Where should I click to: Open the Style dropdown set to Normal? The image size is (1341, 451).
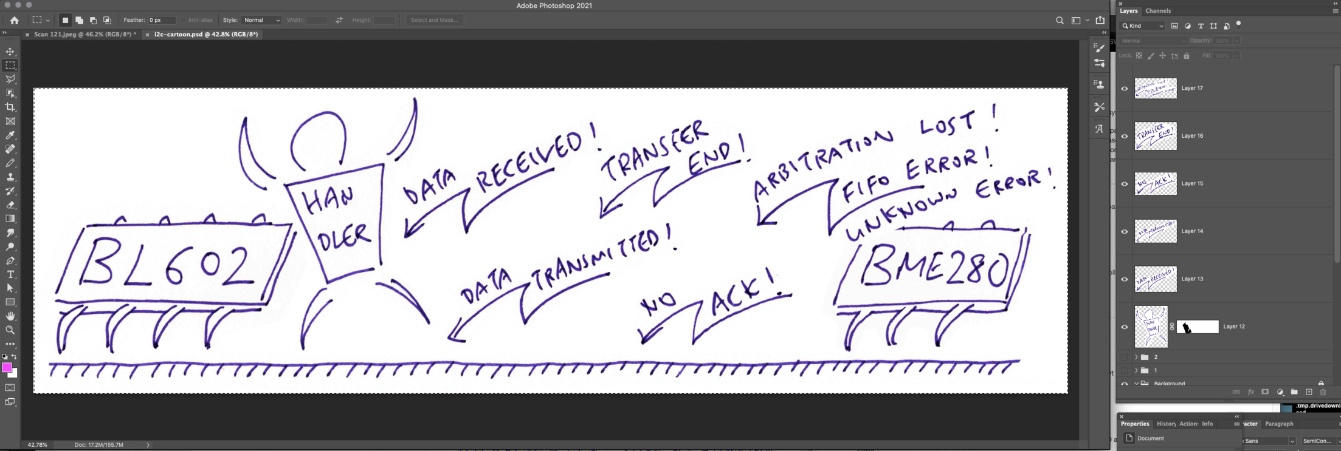click(x=261, y=20)
